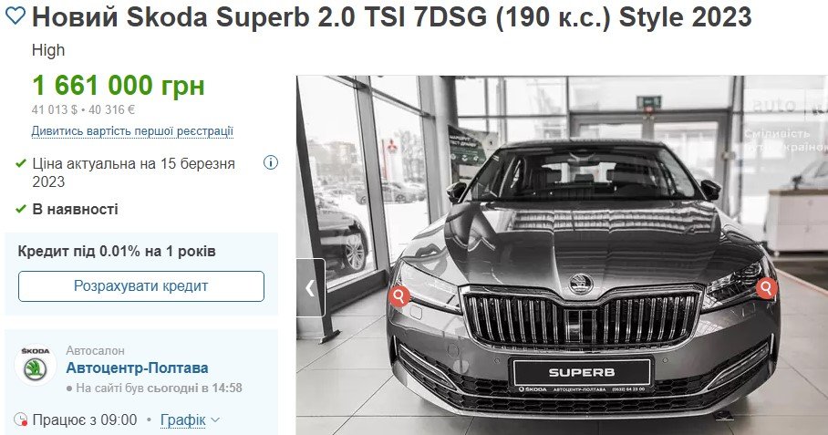Open price info tooltip icon
The width and height of the screenshot is (828, 435).
270,162
